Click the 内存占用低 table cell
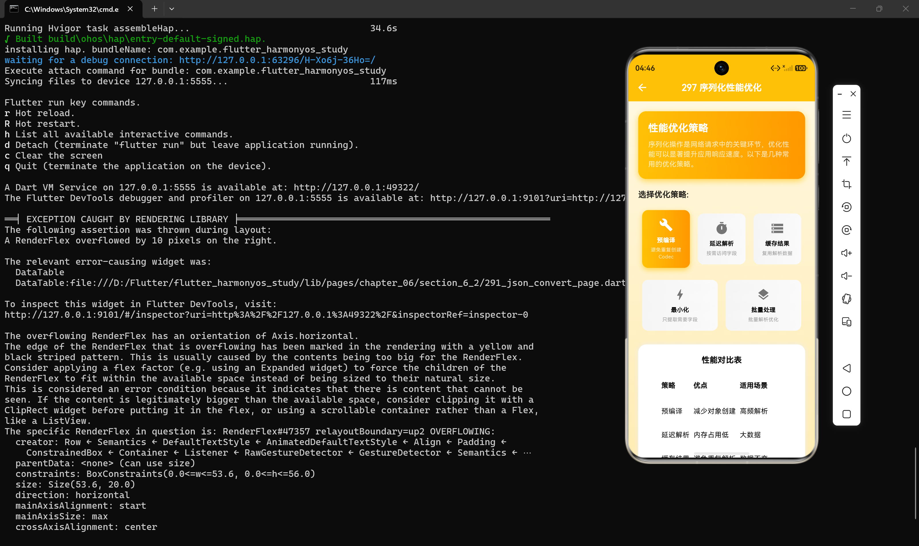919x546 pixels. (x=711, y=435)
